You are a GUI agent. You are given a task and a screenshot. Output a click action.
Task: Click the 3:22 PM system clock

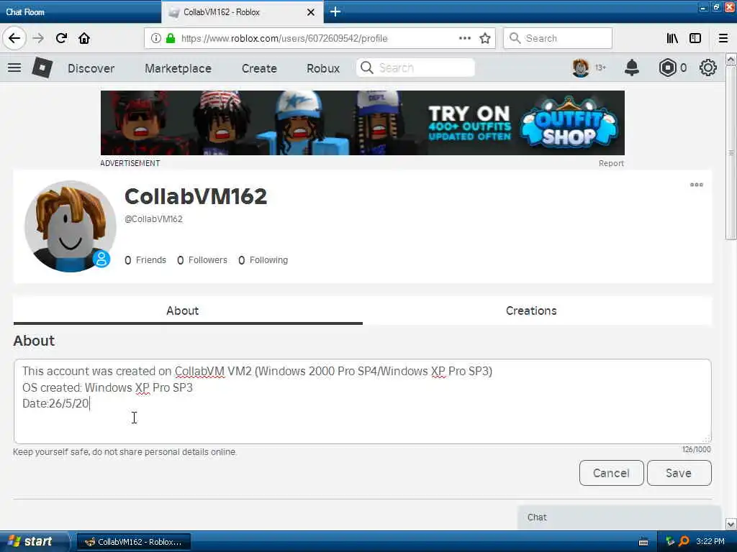pyautogui.click(x=710, y=542)
